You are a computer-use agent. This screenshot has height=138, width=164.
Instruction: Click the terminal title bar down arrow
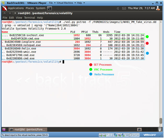10,13
